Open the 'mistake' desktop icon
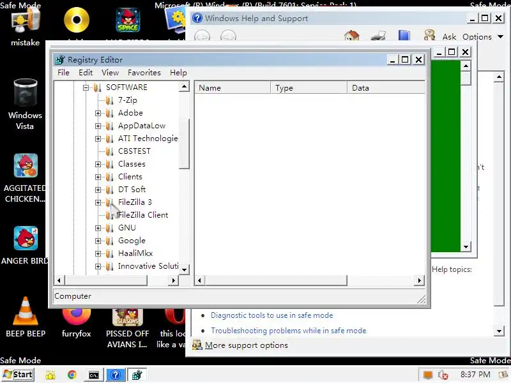The width and height of the screenshot is (511, 383). click(26, 20)
